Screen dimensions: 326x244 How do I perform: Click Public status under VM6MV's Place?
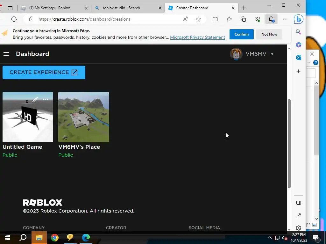click(66, 155)
